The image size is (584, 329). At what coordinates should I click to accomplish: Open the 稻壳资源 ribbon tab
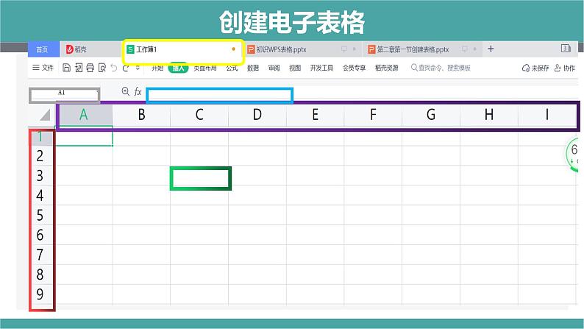click(387, 68)
